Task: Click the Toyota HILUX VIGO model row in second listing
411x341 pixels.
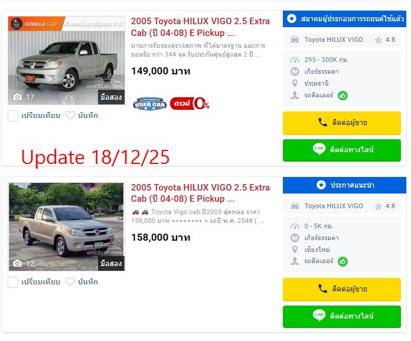Action: pyautogui.click(x=341, y=206)
